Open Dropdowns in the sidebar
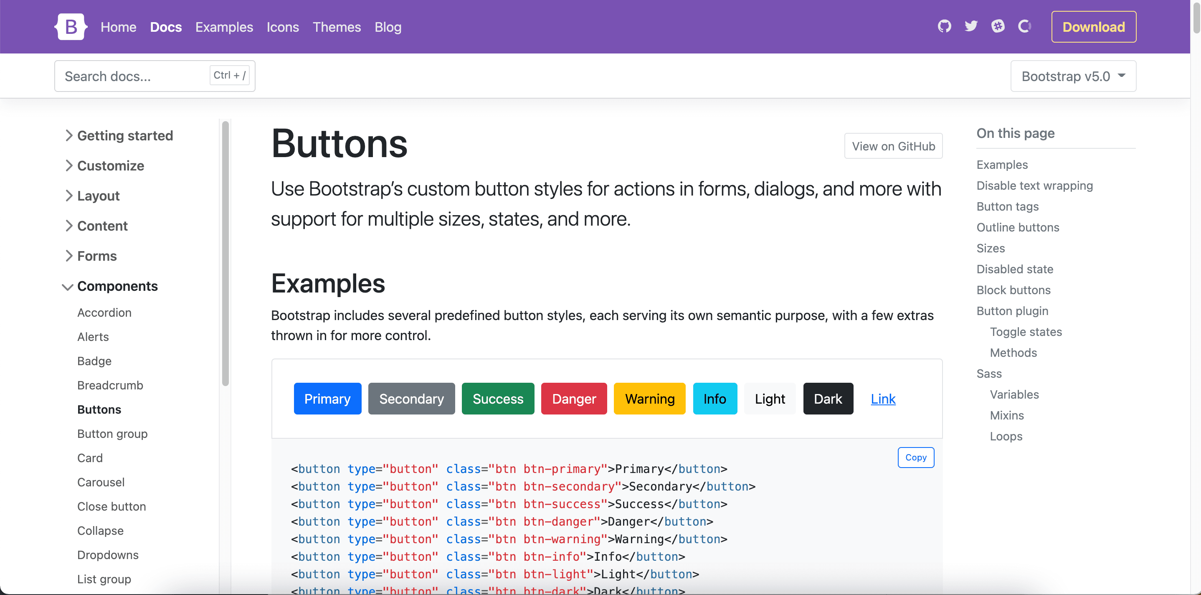This screenshot has height=595, width=1201. coord(108,555)
